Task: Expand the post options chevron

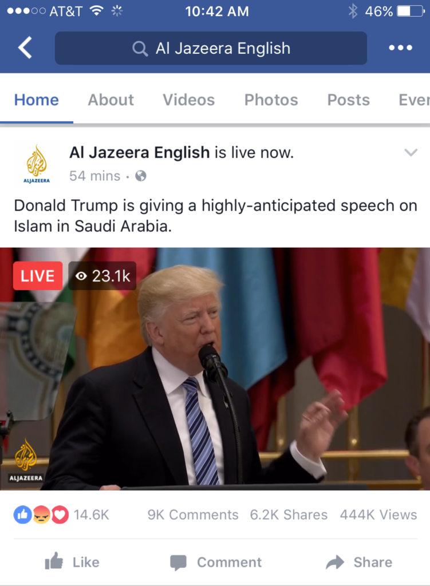Action: [411, 152]
